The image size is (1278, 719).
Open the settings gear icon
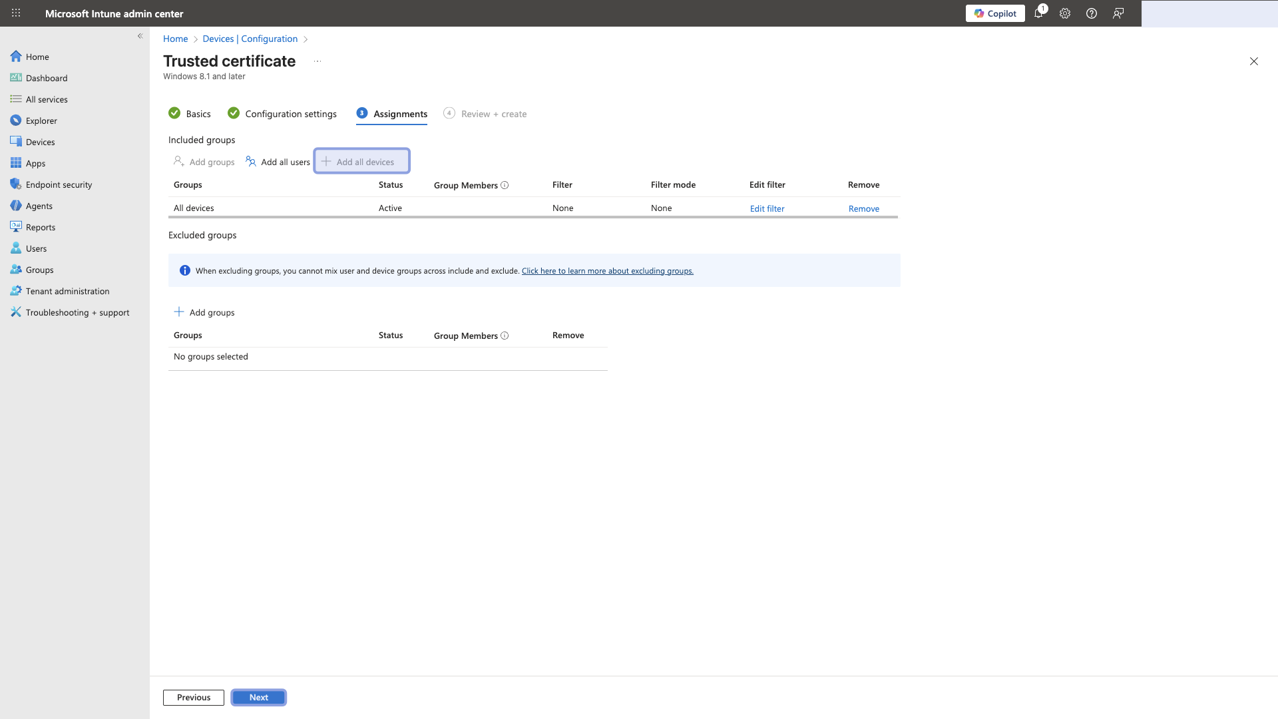click(1065, 13)
